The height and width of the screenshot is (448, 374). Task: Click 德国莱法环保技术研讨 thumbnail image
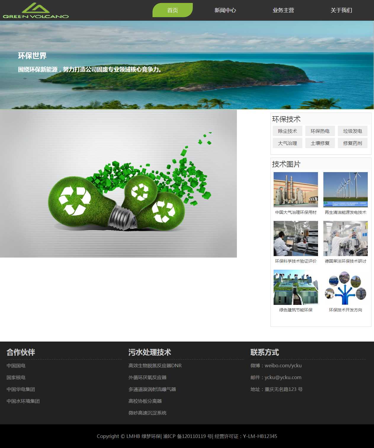click(x=345, y=238)
